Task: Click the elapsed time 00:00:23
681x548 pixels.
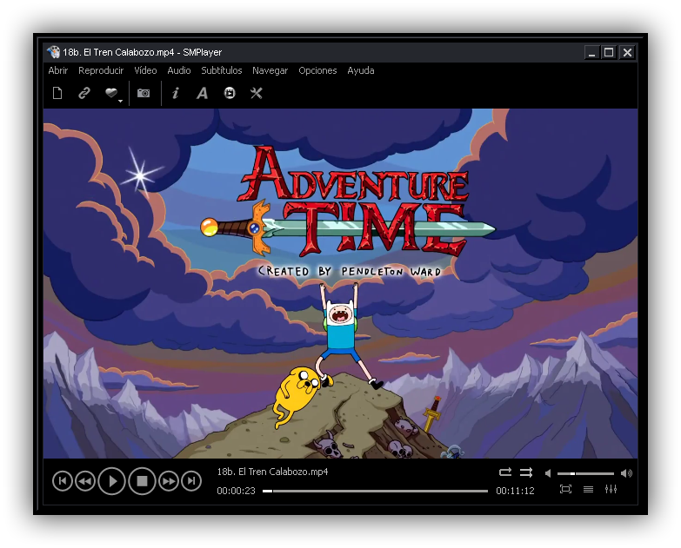Action: [237, 491]
